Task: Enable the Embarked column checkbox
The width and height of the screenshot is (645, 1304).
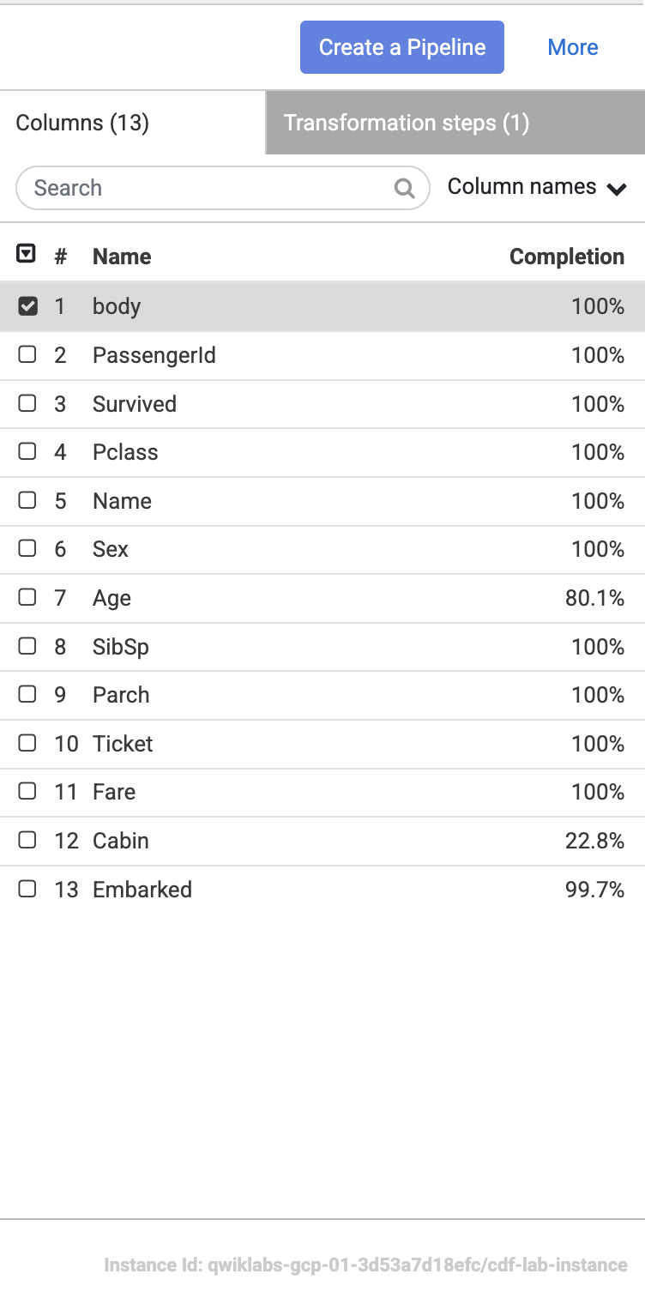Action: (x=27, y=889)
